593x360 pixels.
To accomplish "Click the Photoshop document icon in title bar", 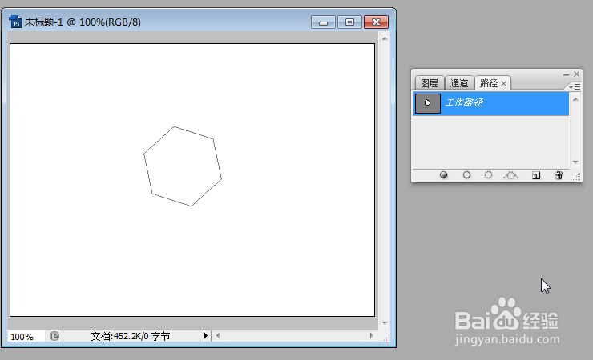I will point(15,22).
